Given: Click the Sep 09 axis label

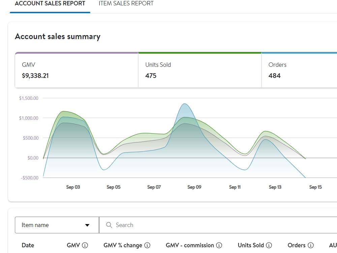Looking at the screenshot, I should [x=194, y=187].
